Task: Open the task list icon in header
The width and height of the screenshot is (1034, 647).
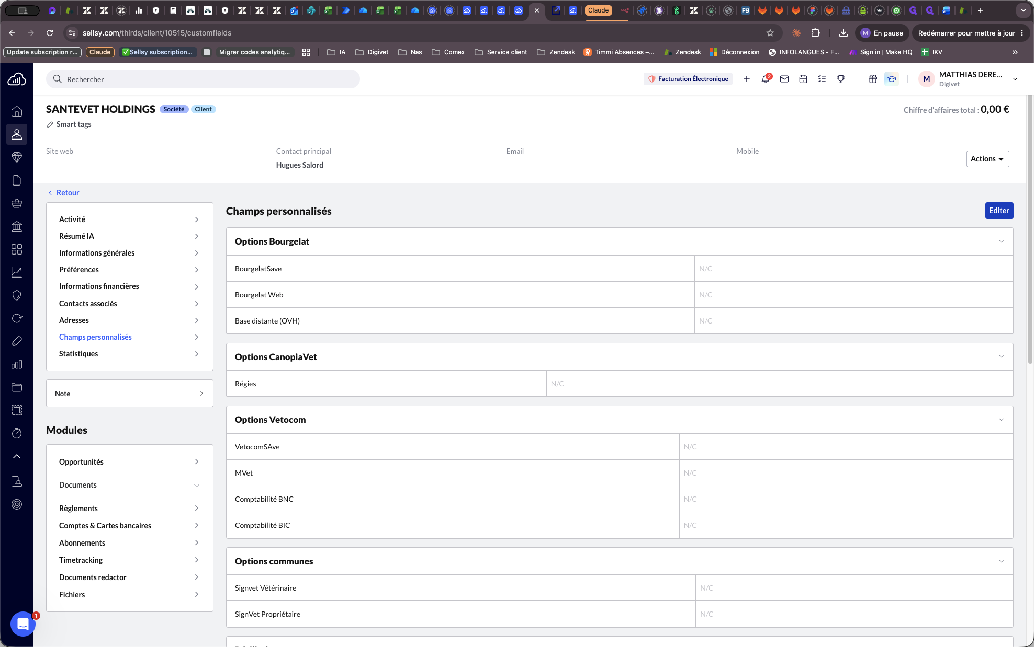Action: (822, 79)
